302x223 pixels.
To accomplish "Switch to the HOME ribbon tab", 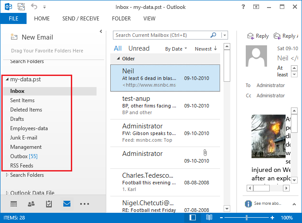I will (x=42, y=19).
